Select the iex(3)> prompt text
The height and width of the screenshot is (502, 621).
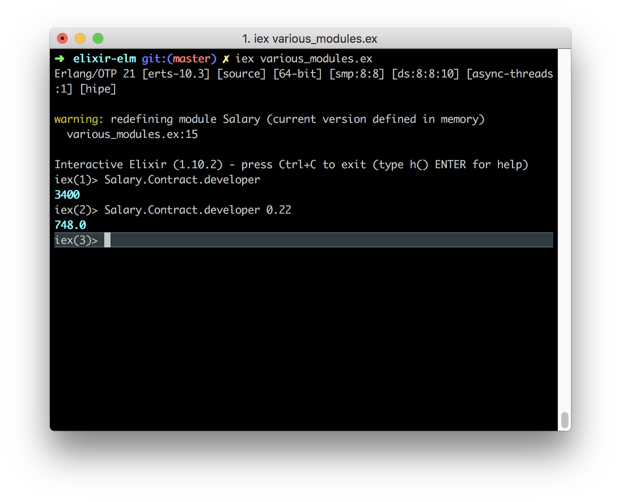[77, 240]
